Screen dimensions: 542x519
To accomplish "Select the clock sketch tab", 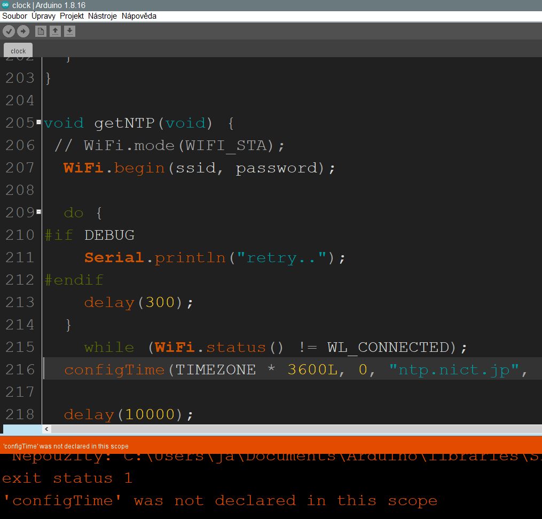I will pyautogui.click(x=18, y=51).
